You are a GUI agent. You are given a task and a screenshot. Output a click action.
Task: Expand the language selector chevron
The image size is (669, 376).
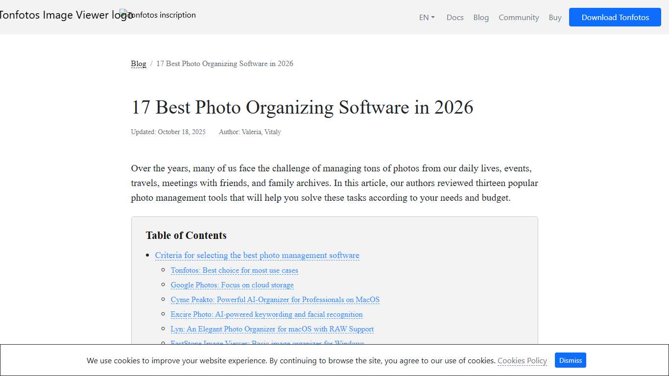click(x=433, y=17)
